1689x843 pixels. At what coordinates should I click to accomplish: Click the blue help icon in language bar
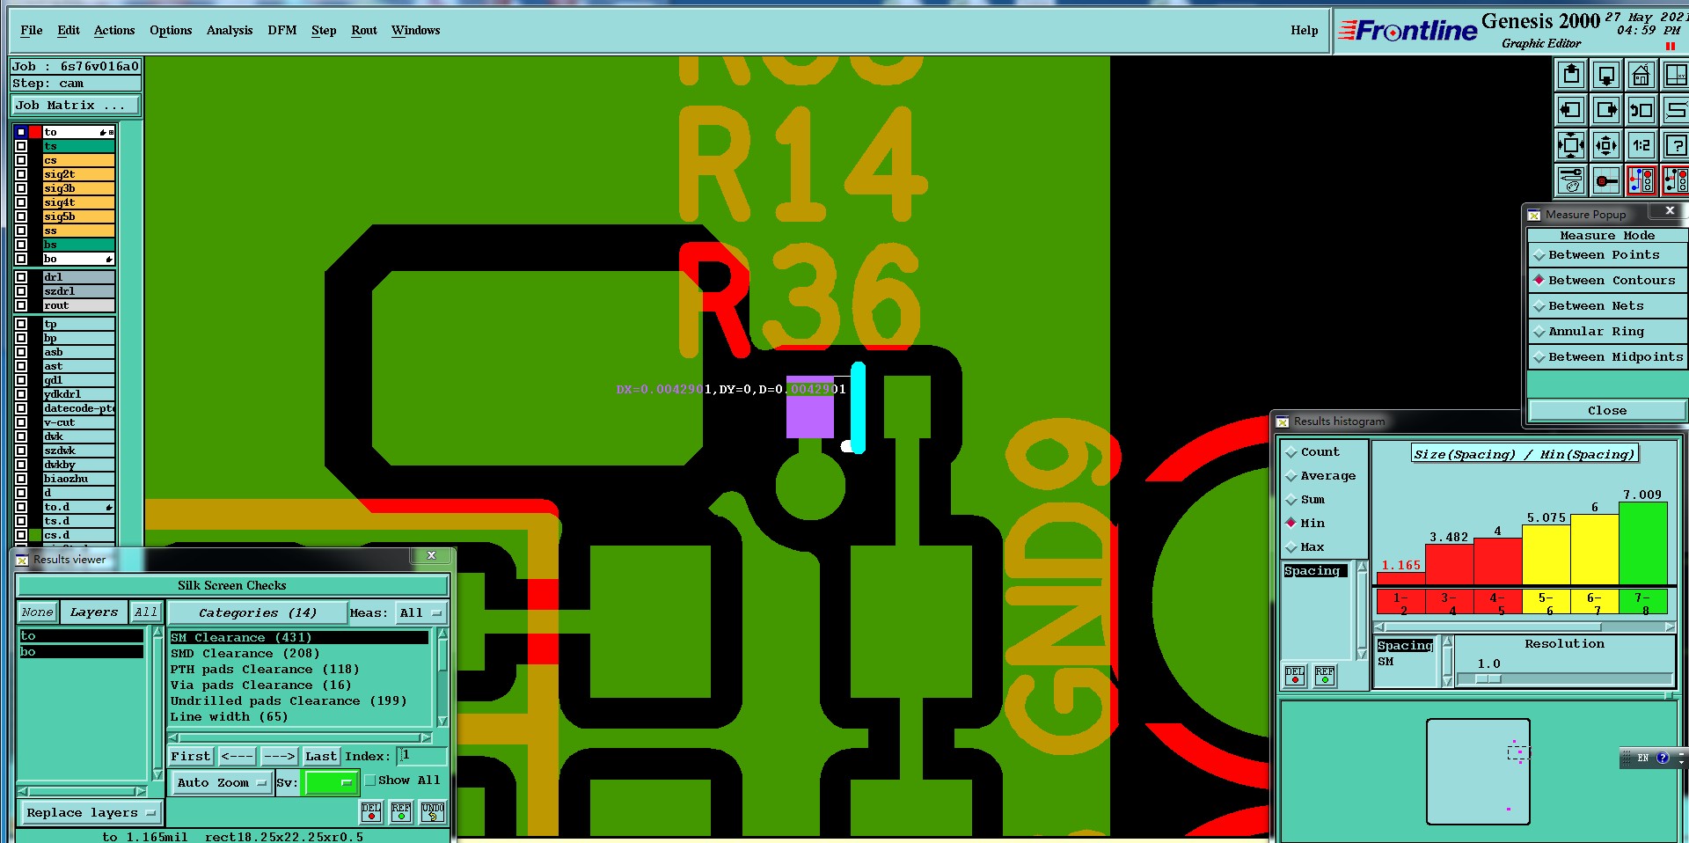1663,758
